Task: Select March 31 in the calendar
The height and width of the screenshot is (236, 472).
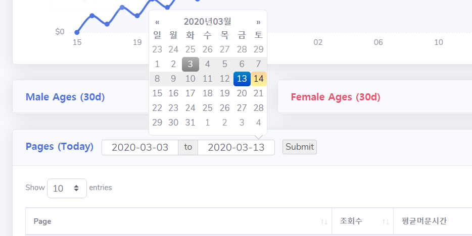Action: [190, 123]
